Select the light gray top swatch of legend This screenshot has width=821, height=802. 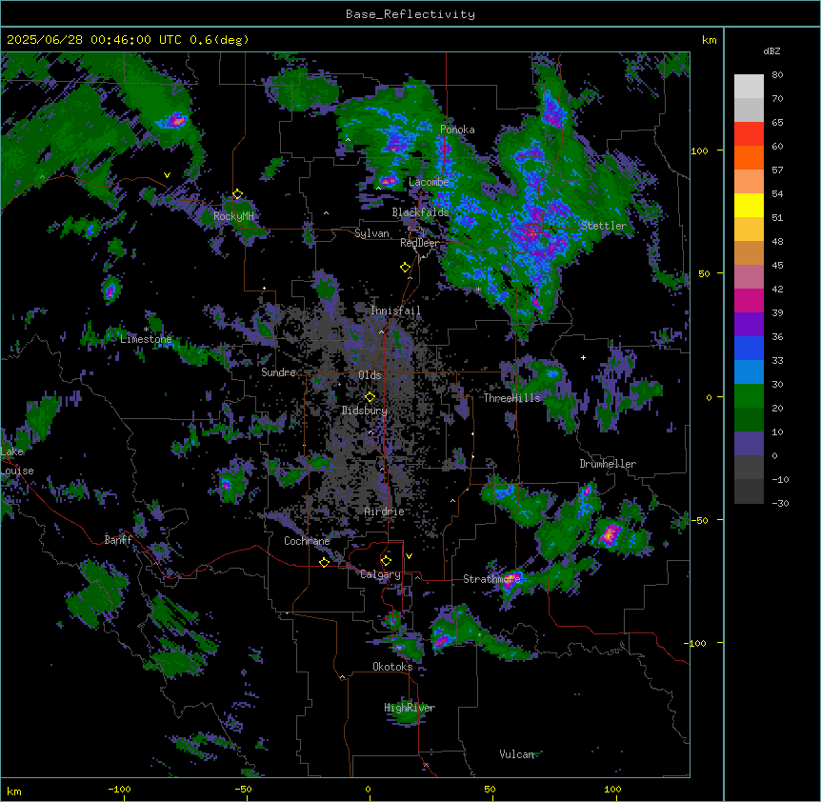pos(749,87)
